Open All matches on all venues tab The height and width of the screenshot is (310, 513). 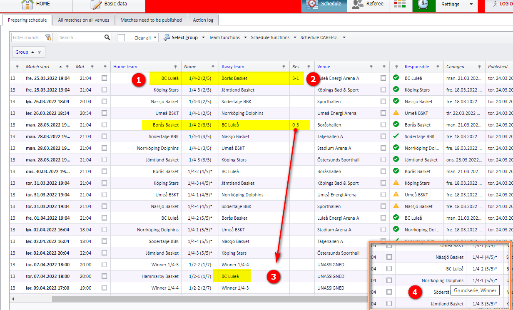tap(84, 20)
